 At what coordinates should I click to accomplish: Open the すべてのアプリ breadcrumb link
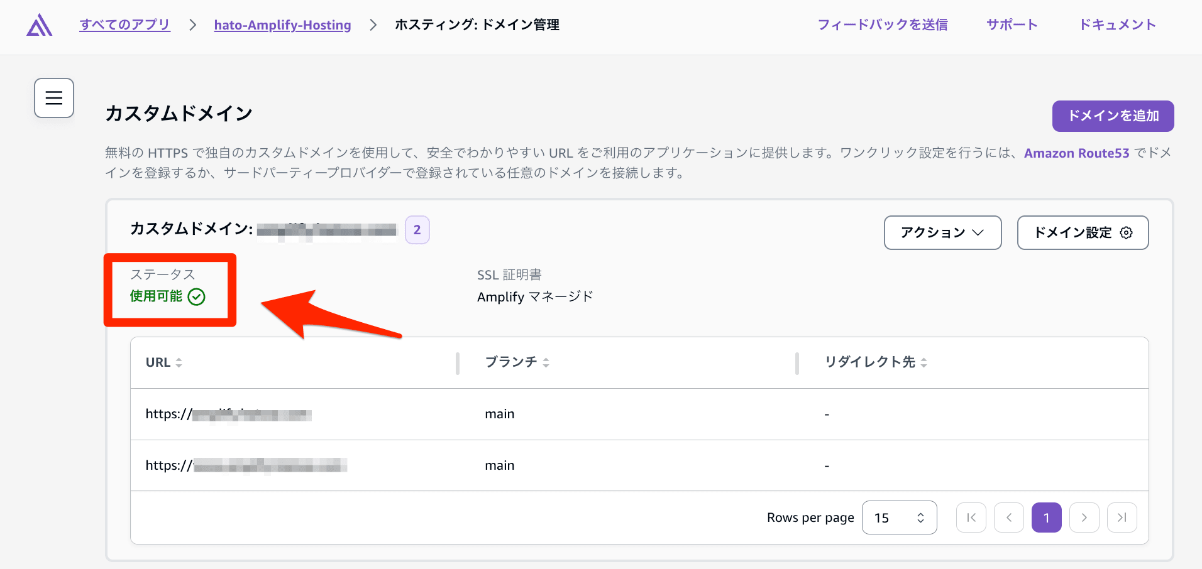tap(124, 25)
